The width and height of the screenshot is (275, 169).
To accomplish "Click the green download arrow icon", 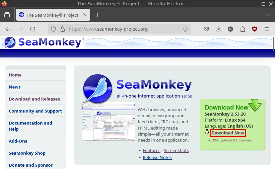I will point(255,105).
